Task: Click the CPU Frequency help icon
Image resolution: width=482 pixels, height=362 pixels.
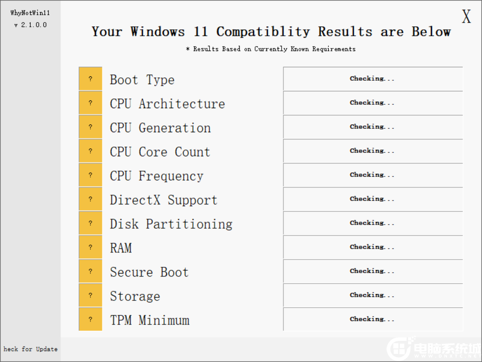Action: pos(90,175)
